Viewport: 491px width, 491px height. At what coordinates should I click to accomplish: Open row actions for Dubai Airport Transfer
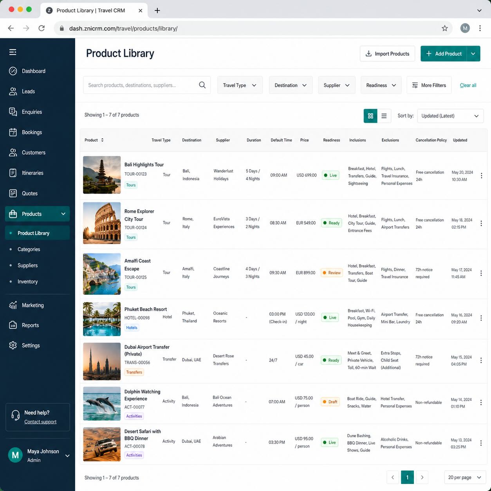[x=481, y=360]
